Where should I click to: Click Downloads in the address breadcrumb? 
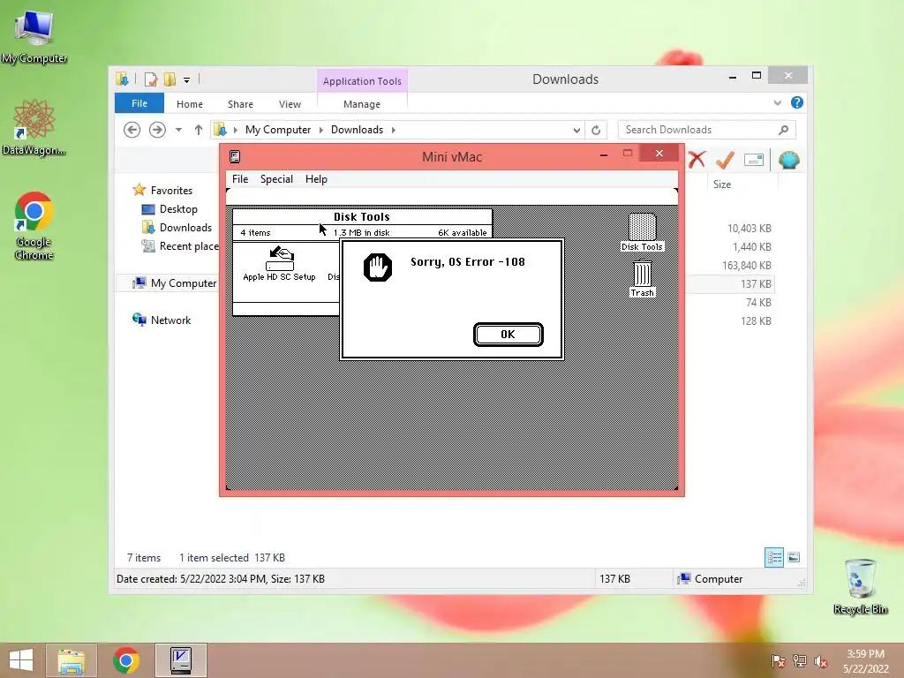(x=357, y=130)
